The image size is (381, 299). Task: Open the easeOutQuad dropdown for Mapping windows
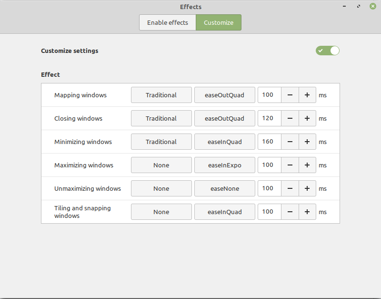pos(224,95)
